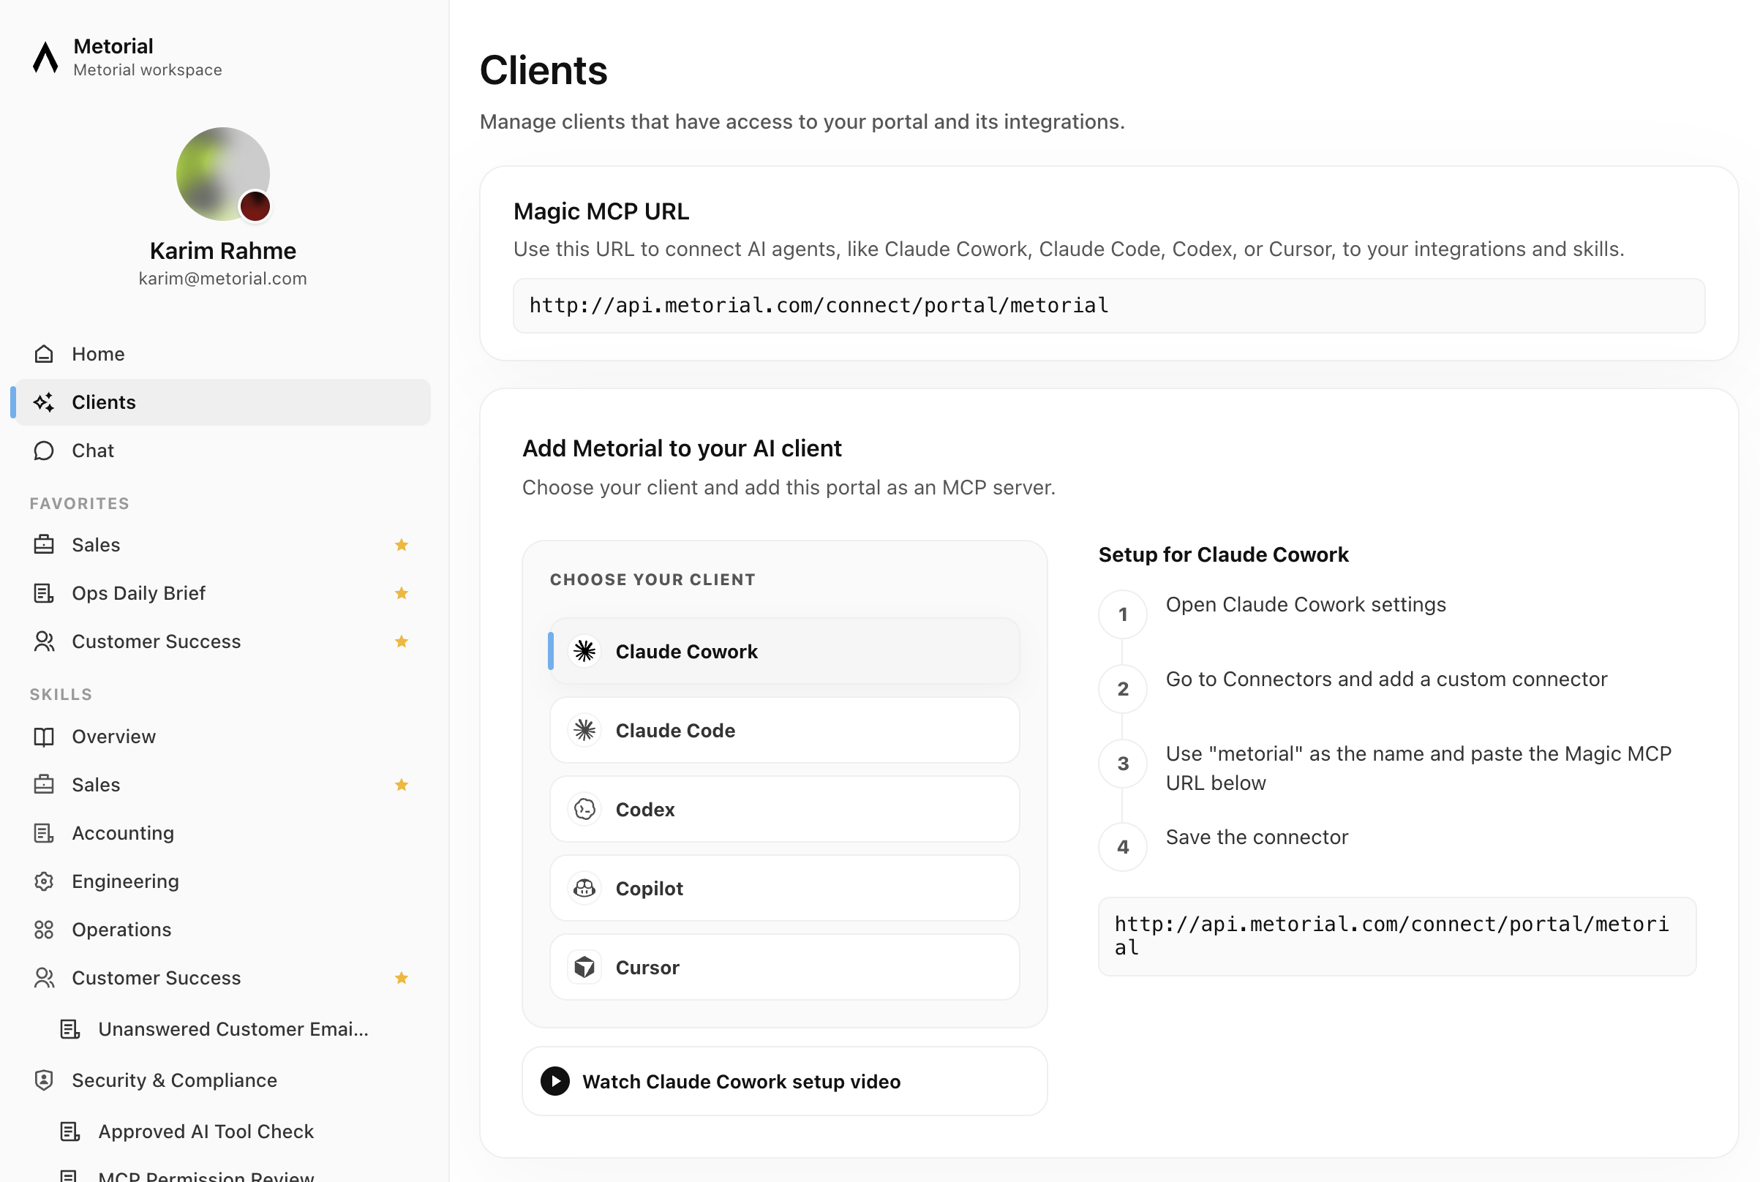
Task: Click the Overview book icon
Action: point(44,736)
